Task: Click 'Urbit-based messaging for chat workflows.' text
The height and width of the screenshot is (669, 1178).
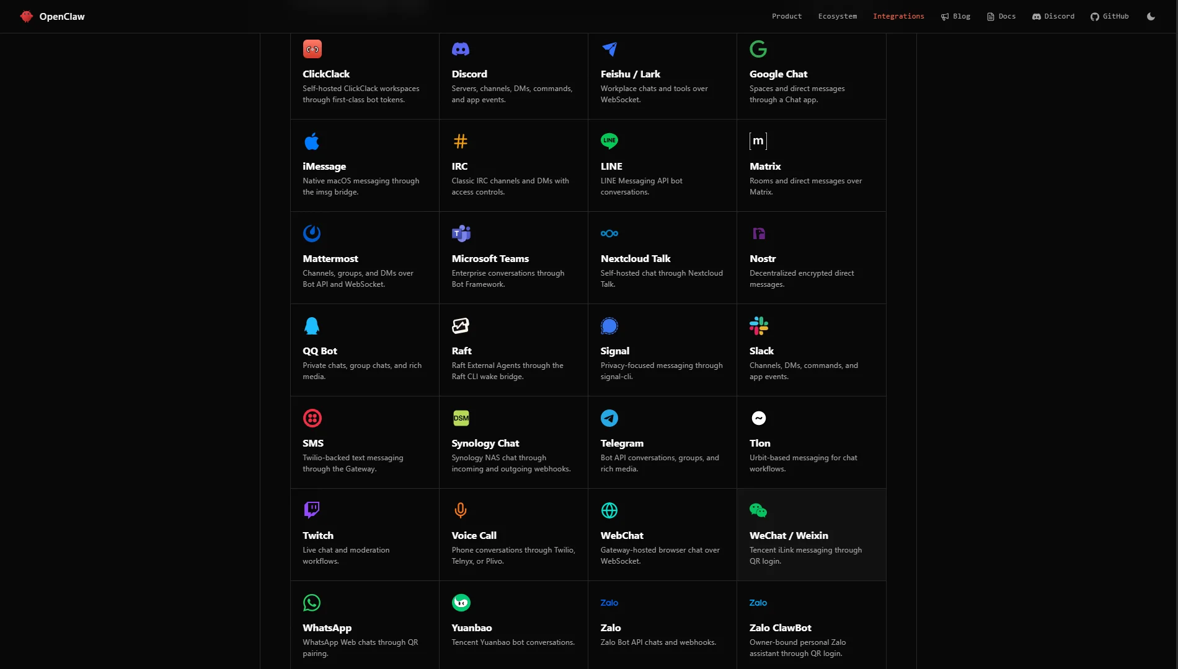Action: (804, 463)
